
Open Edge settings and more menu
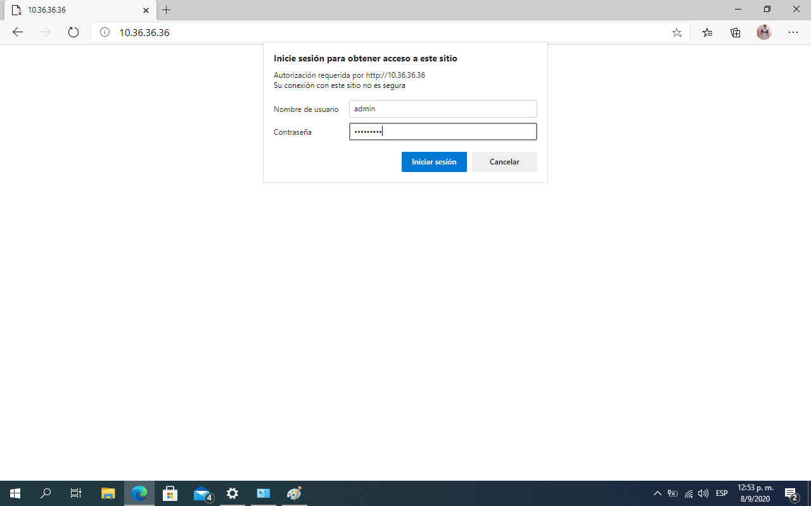793,32
